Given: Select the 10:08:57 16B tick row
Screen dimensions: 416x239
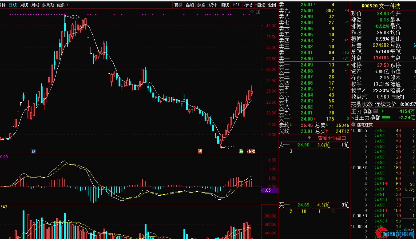Looking at the screenshot, I should coord(383,168).
